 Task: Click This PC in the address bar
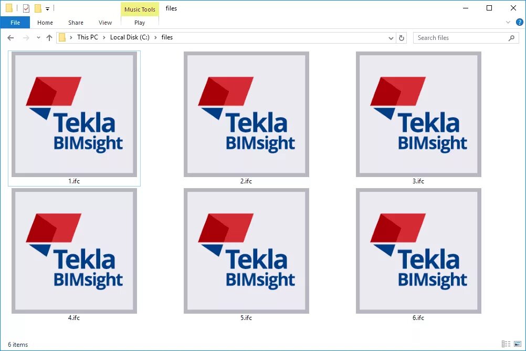pyautogui.click(x=88, y=37)
